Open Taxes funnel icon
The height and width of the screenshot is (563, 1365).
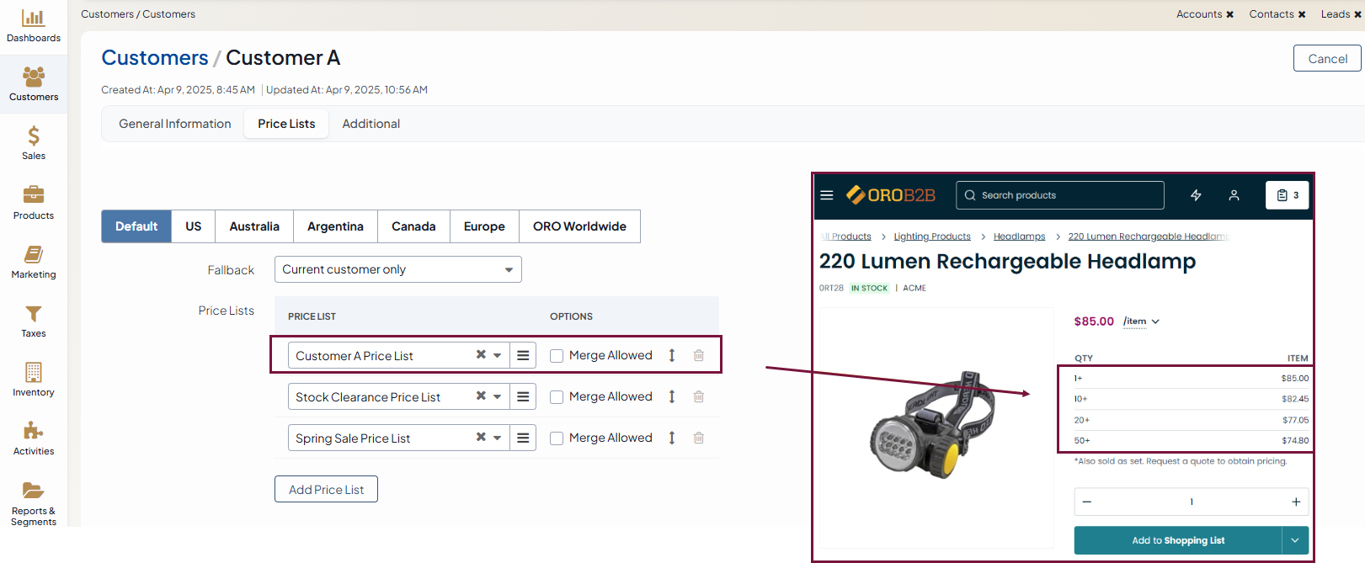click(34, 320)
